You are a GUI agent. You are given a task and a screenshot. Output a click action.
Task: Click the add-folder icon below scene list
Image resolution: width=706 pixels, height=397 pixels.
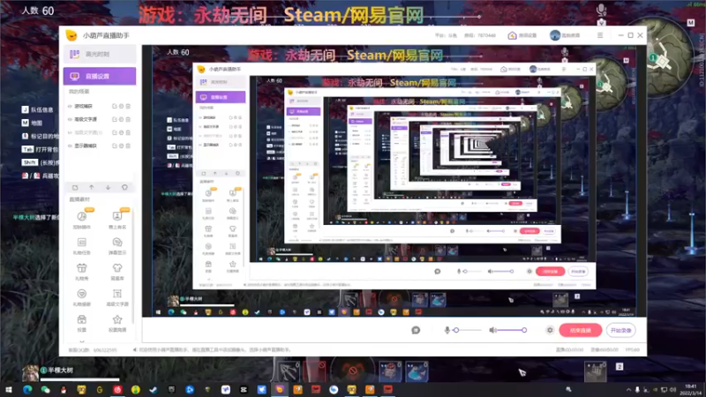[75, 187]
